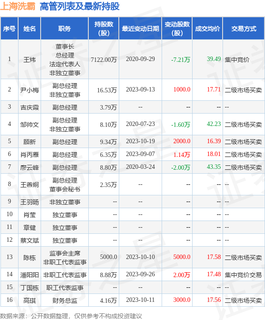Click the change value -1.60万
The width and height of the screenshot is (265, 320).
coord(181,125)
